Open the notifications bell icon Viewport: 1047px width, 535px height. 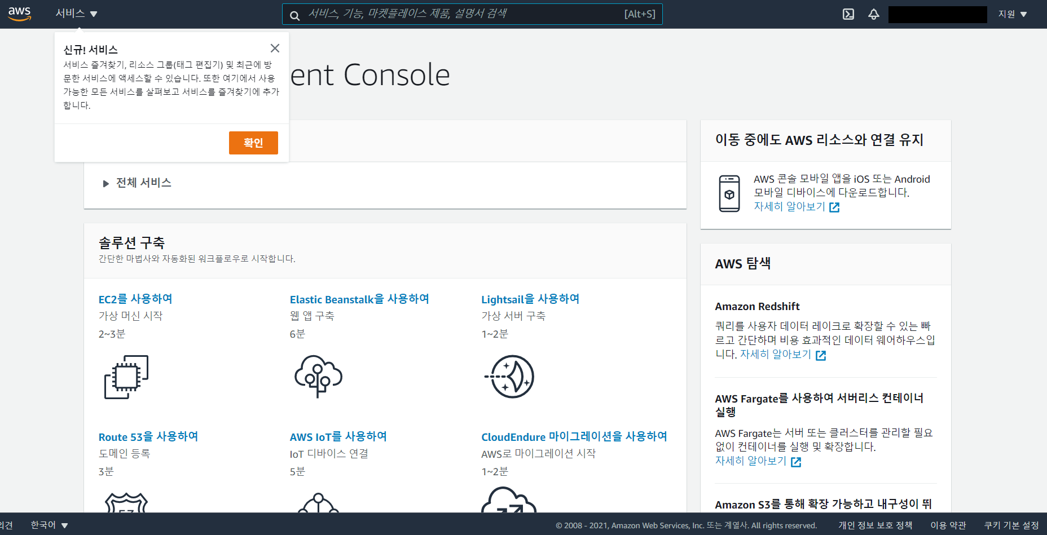coord(873,14)
